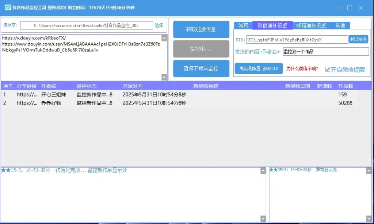Viewport: 374px width, 224px height.
Task: Click 先点我配置 获取UID button
Action: [x=259, y=68]
